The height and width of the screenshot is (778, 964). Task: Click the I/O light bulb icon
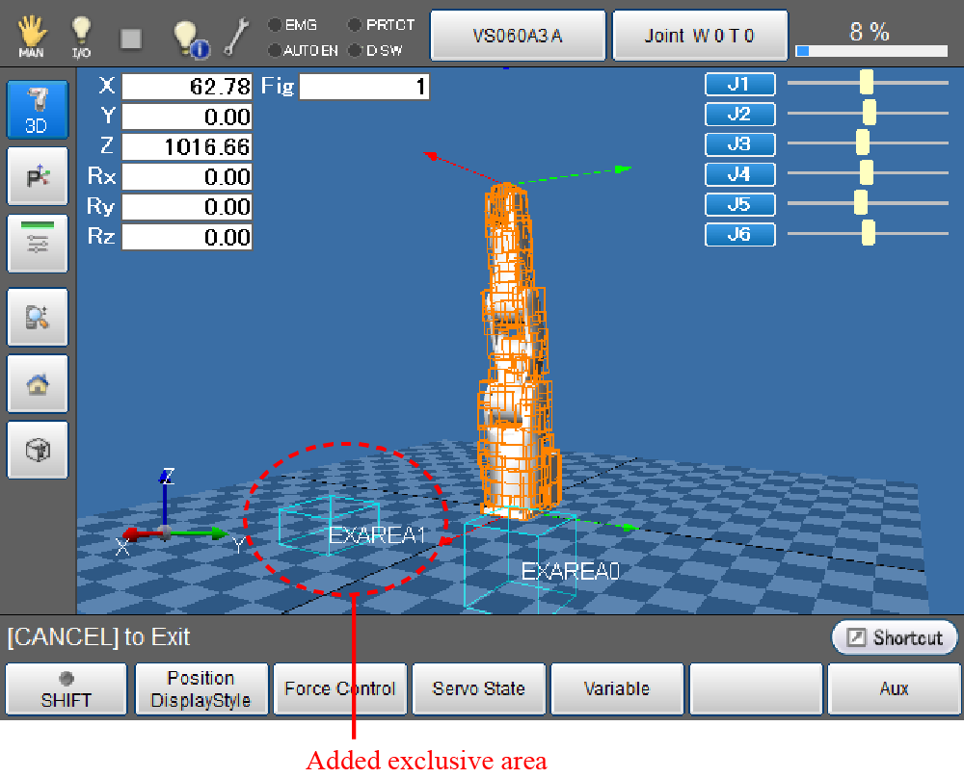pyautogui.click(x=82, y=35)
